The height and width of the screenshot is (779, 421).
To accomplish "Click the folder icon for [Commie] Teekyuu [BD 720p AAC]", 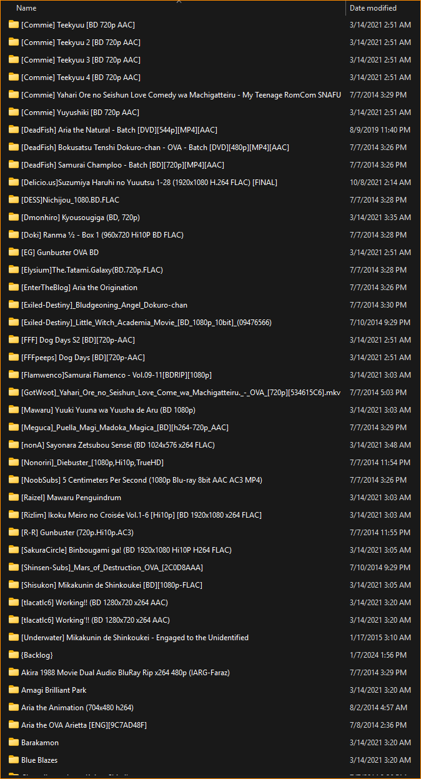I will (x=14, y=25).
